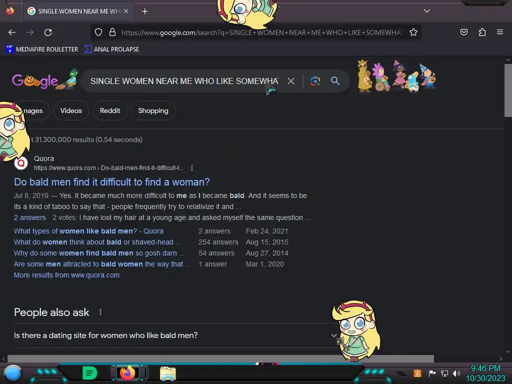
Task: Click scroll down arrow on page
Action: click(508, 351)
